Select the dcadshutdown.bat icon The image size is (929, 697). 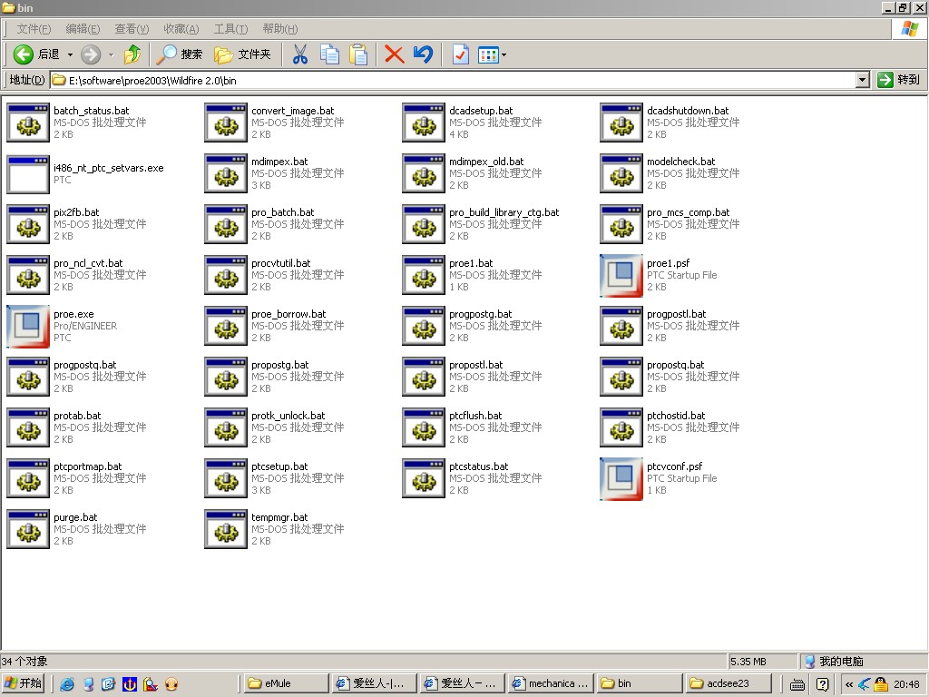coord(621,123)
